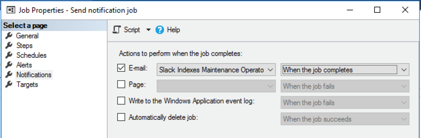The image size is (421, 138).
Task: Click the wrench icon beside General
Action: click(x=9, y=36)
